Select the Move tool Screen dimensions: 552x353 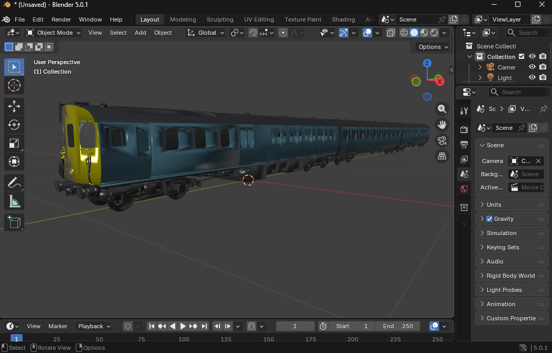pos(14,106)
